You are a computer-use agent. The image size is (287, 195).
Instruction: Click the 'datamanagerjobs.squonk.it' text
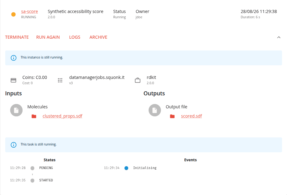pyautogui.click(x=97, y=77)
